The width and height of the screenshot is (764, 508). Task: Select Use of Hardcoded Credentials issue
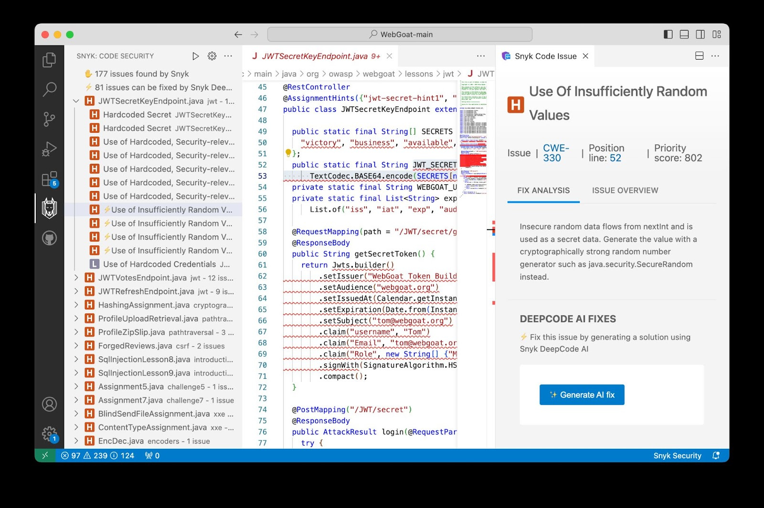[153, 264]
